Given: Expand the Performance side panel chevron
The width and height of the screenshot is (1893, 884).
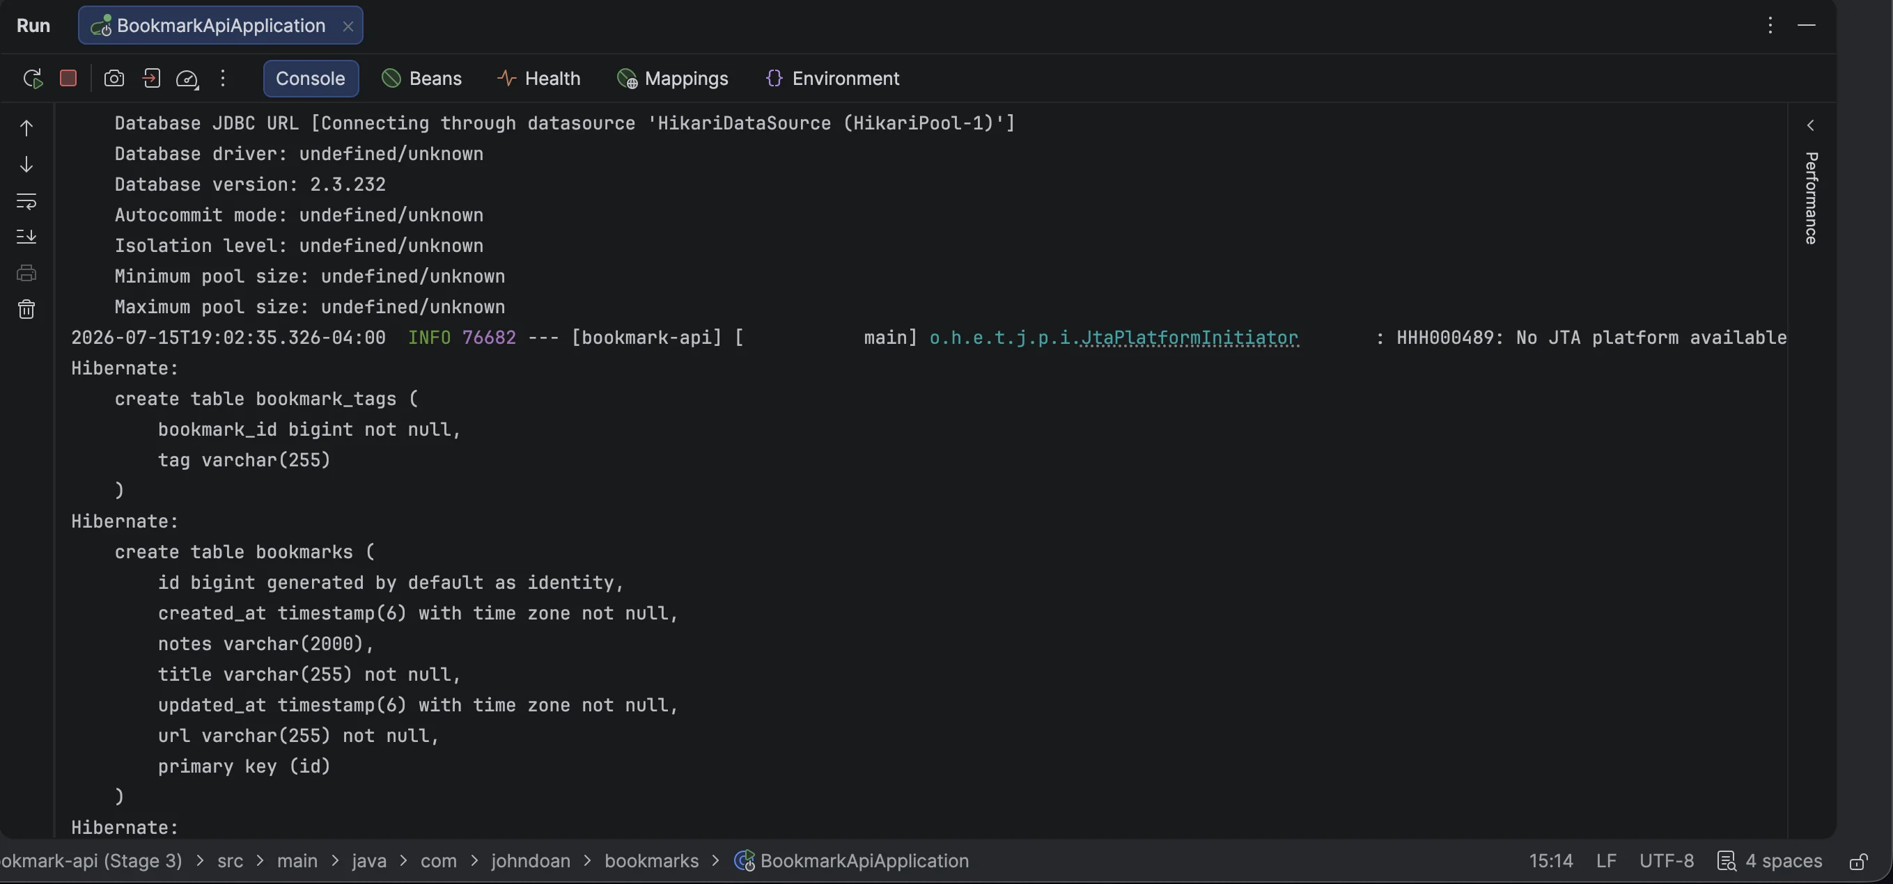Looking at the screenshot, I should (1811, 125).
